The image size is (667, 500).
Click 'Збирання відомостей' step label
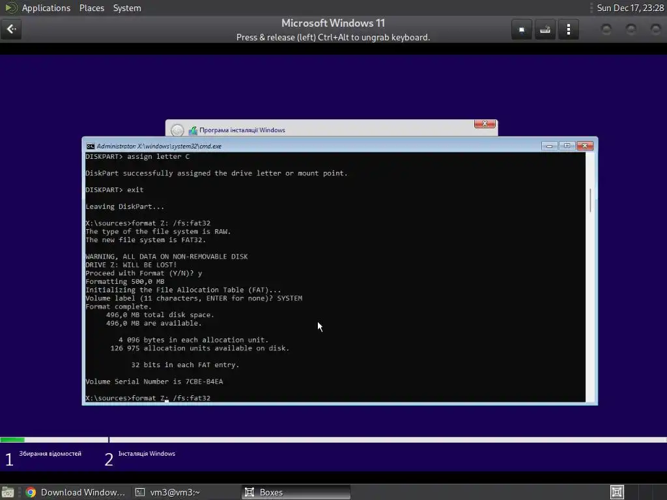point(50,454)
